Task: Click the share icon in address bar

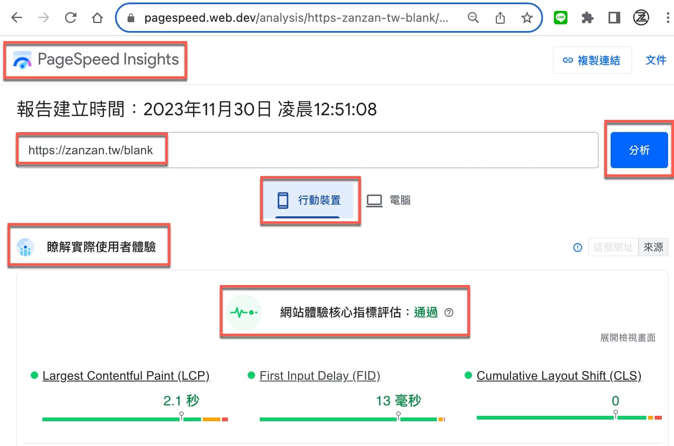Action: (x=500, y=18)
